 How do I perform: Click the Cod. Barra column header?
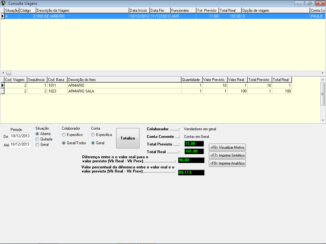[57, 80]
